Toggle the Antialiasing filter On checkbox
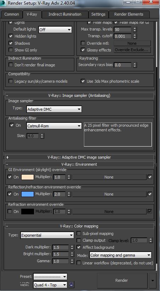The height and width of the screenshot is (291, 160). click(x=12, y=125)
